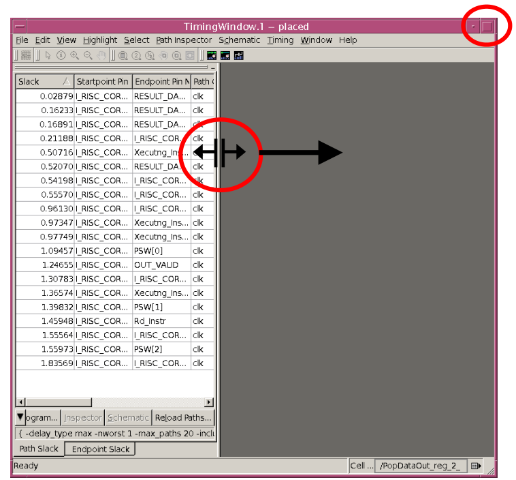Click the Inspector button
The width and height of the screenshot is (516, 480).
[x=83, y=418]
